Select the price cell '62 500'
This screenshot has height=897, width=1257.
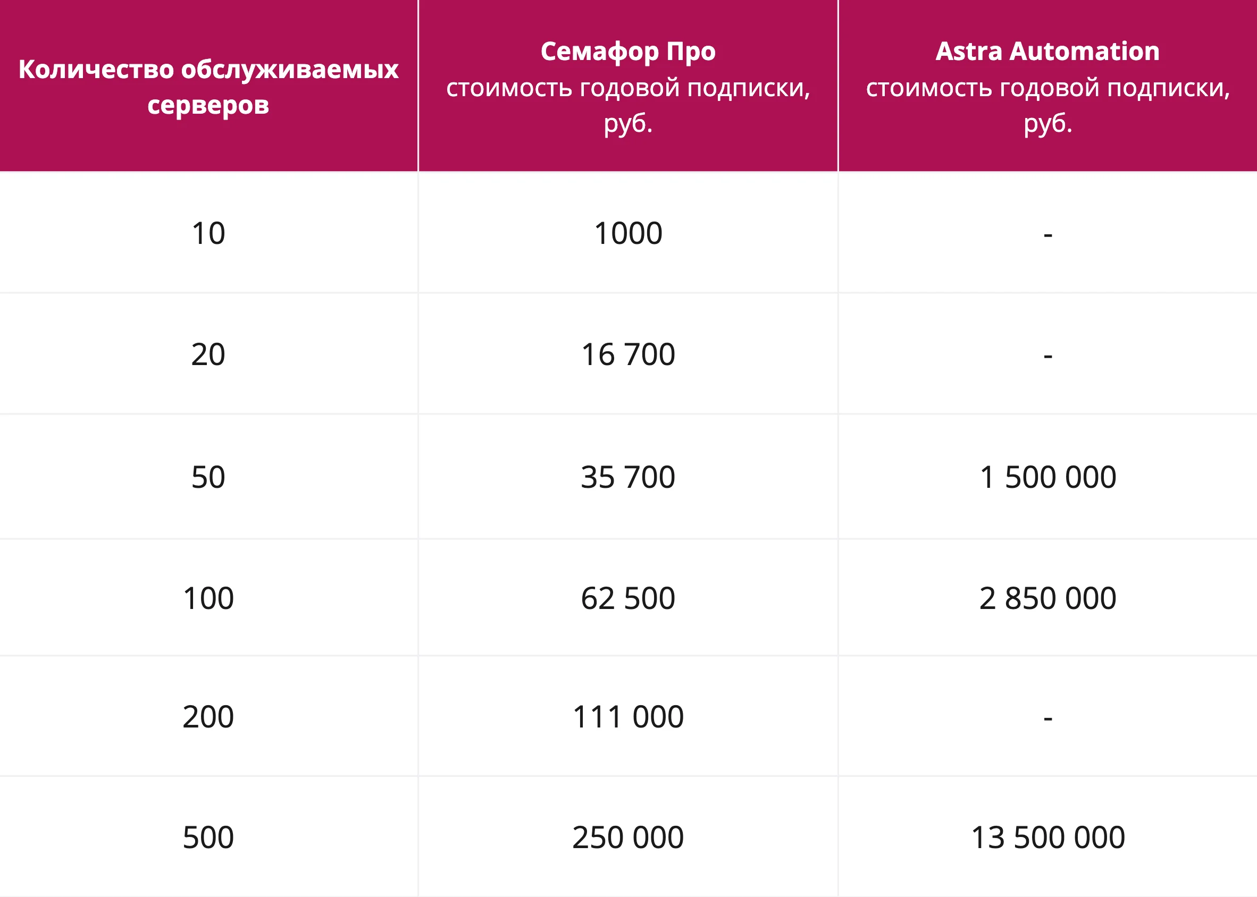click(x=627, y=598)
